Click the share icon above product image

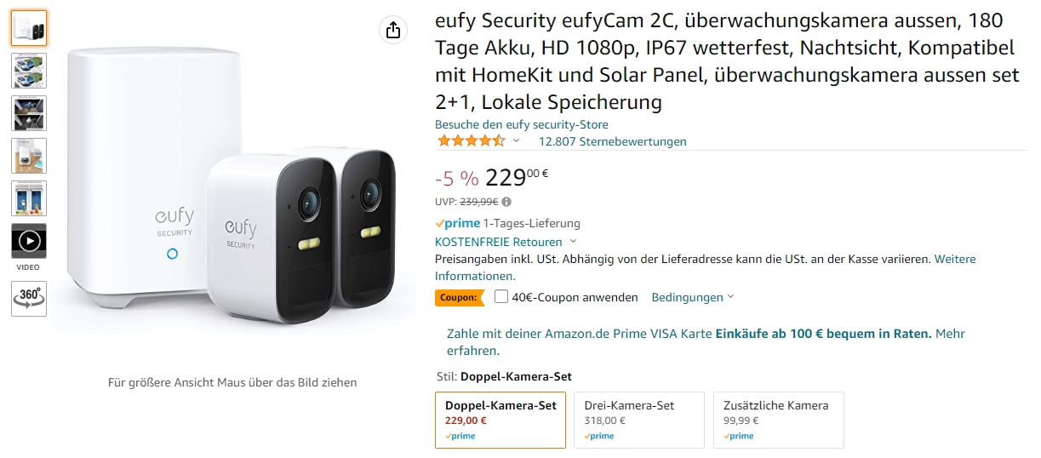[392, 31]
